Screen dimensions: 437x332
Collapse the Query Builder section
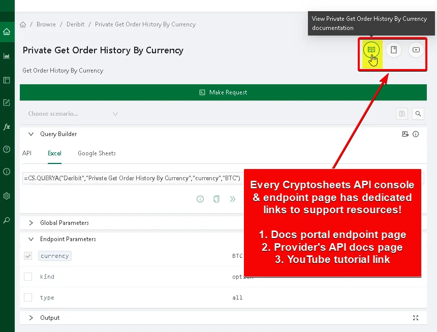point(31,134)
